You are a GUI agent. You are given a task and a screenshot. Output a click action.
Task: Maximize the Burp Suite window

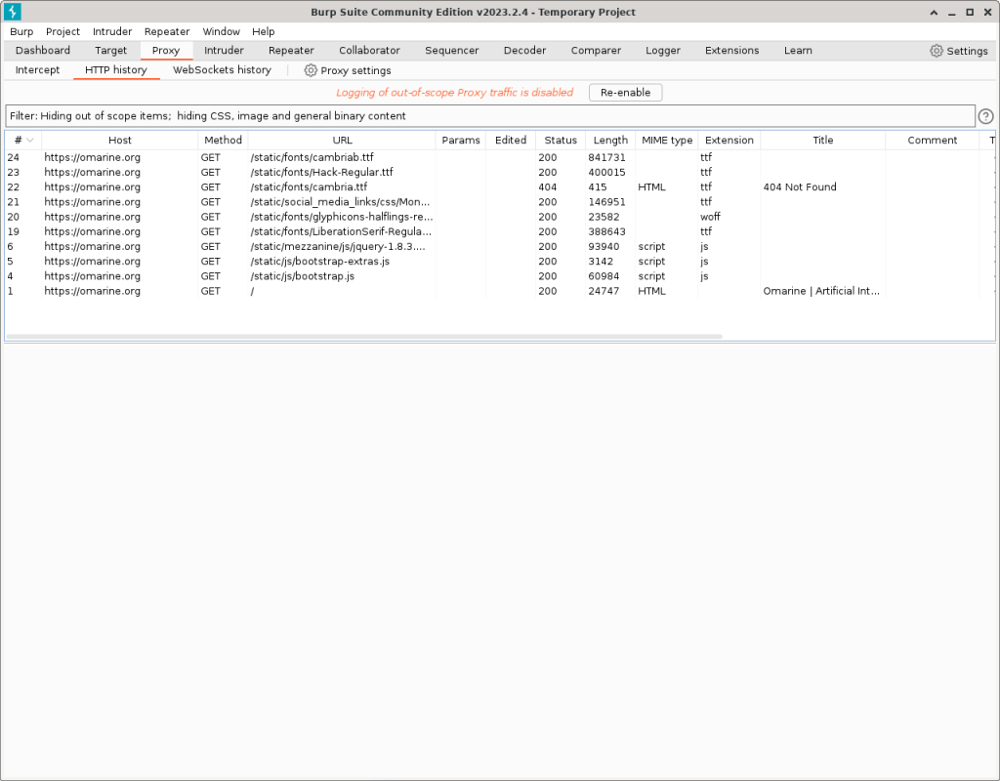click(x=969, y=12)
